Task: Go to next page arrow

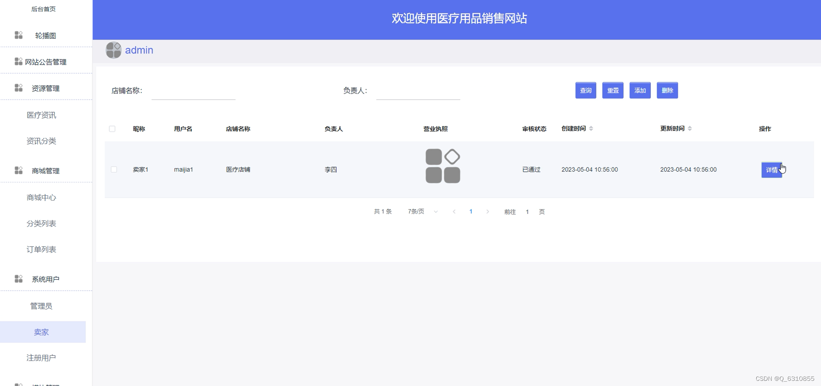Action: point(487,211)
